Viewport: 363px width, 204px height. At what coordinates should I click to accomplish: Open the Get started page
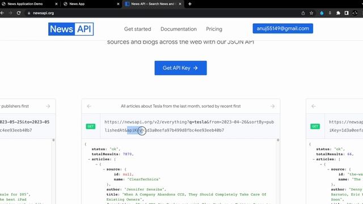tap(137, 29)
